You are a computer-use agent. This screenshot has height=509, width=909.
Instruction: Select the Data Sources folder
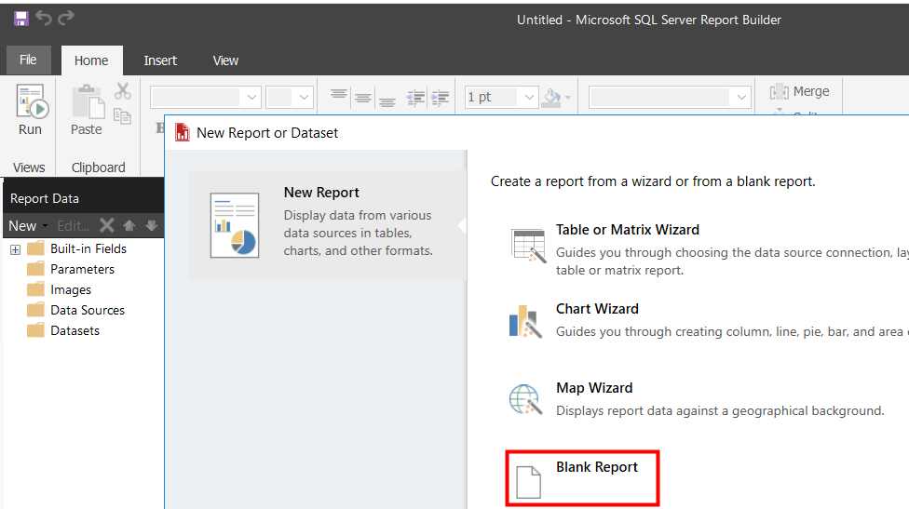[x=76, y=310]
